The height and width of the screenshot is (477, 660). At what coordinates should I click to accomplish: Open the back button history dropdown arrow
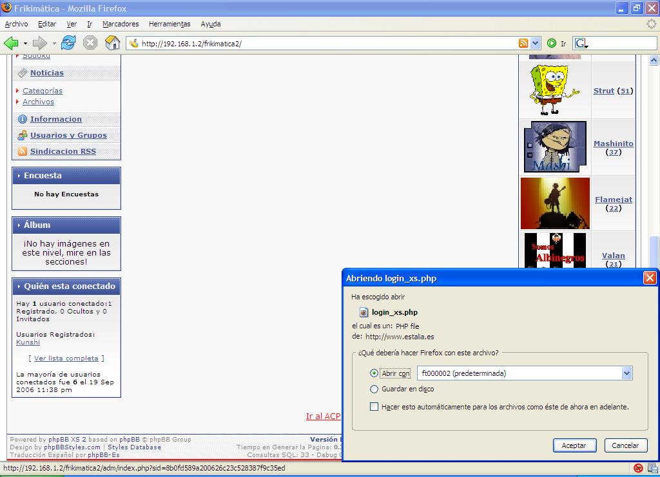click(25, 43)
